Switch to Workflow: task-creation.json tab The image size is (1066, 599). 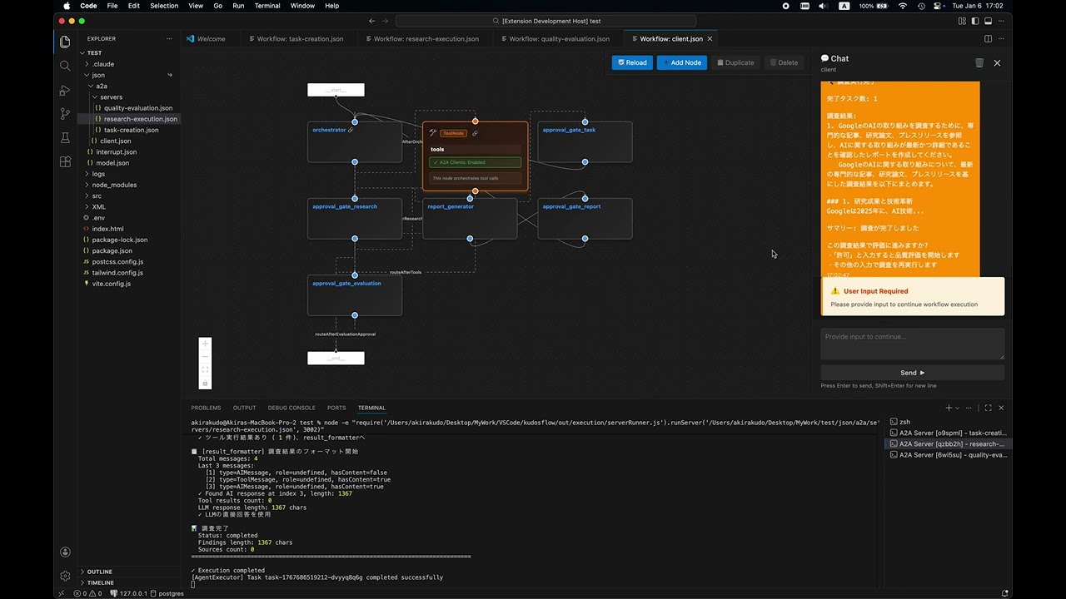[x=300, y=39]
